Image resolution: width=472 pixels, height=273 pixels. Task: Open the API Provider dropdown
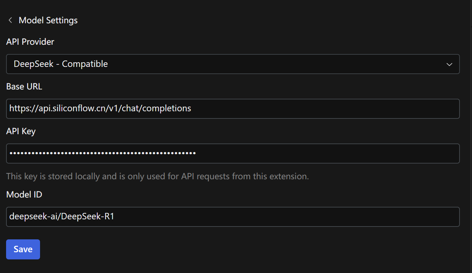coord(232,64)
